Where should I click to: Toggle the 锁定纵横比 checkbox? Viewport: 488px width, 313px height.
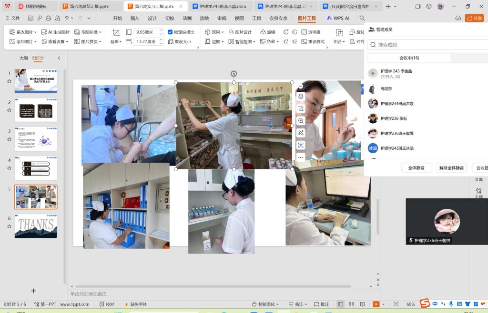click(170, 32)
